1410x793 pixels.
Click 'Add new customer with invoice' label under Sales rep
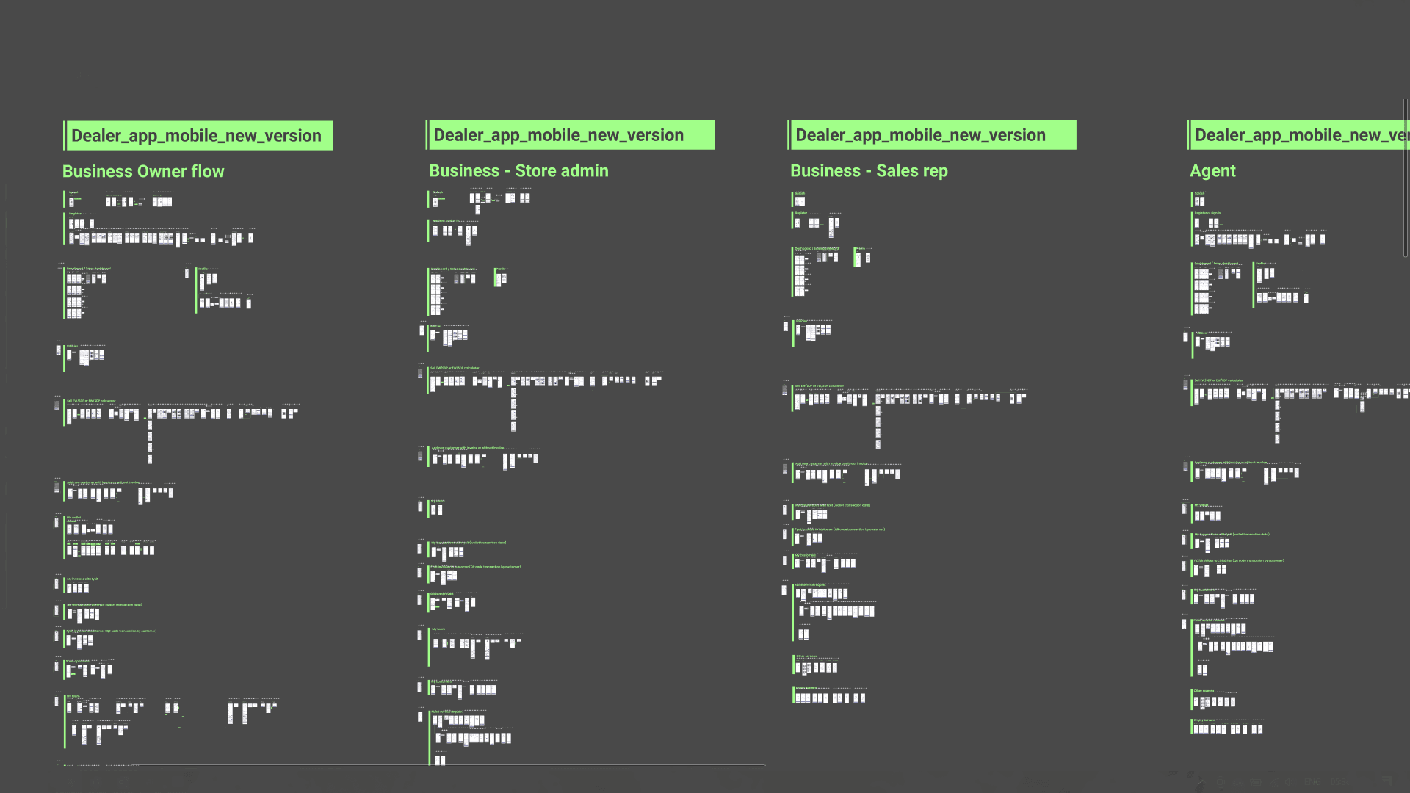831,463
